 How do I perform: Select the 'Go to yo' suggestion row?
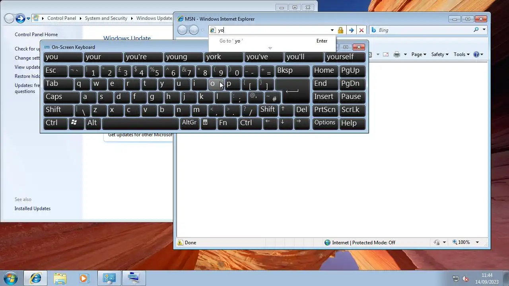click(x=272, y=41)
